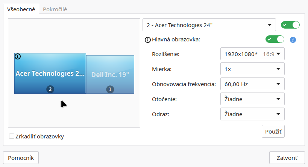Switch to the Všeobecné tab
Screen dimensions: 308x167
[x=21, y=9]
